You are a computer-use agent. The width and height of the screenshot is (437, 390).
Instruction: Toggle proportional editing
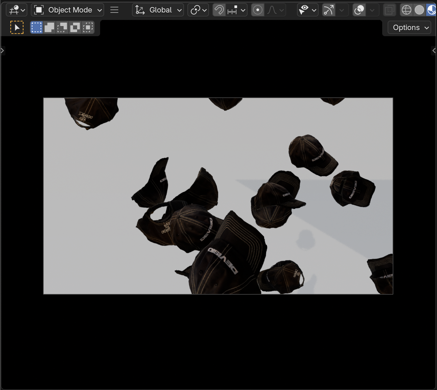[258, 10]
